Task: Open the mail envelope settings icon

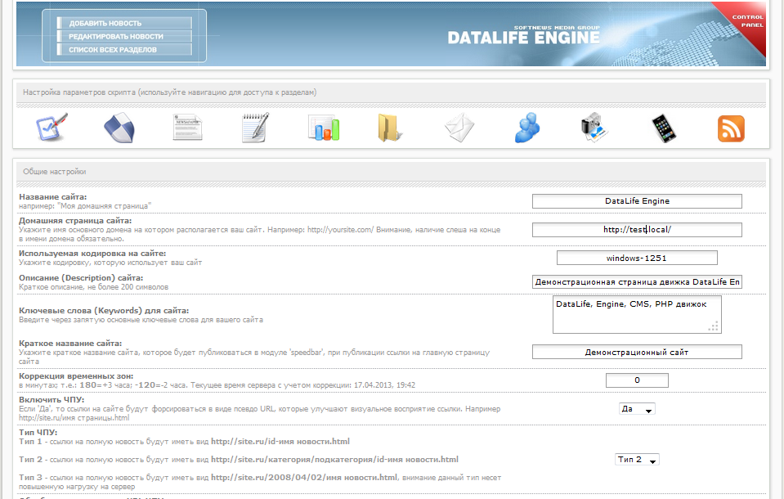Action: click(459, 128)
